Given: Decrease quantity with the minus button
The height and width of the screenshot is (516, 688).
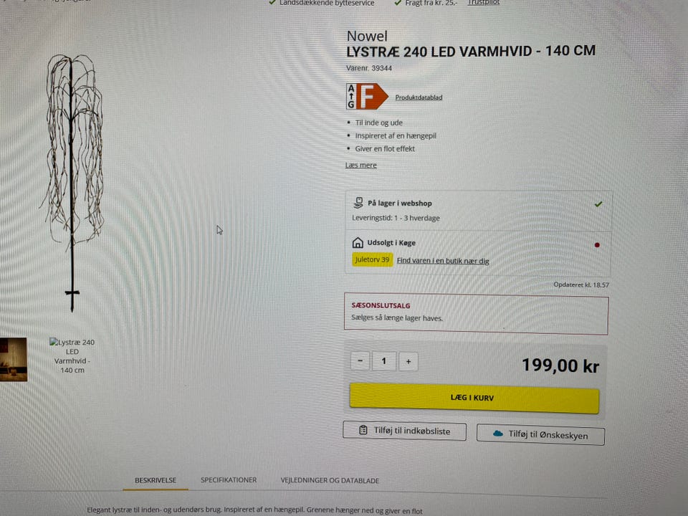Looking at the screenshot, I should click(x=360, y=360).
